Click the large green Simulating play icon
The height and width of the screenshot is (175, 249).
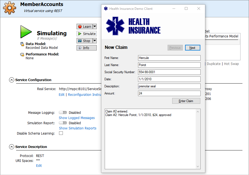click(x=26, y=32)
